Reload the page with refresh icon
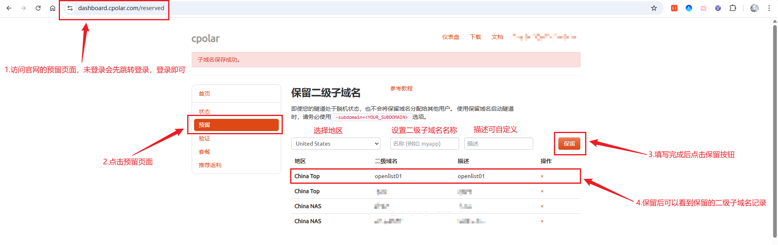Screen dimensions: 778x245 pyautogui.click(x=38, y=8)
